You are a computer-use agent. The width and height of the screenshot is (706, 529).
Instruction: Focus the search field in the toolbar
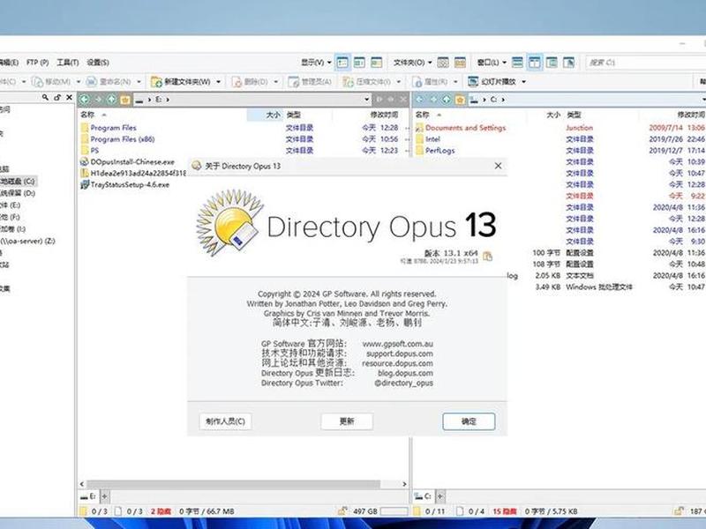[x=646, y=63]
